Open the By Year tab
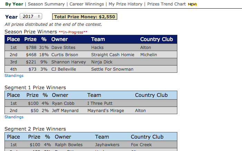 pyautogui.click(x=14, y=4)
